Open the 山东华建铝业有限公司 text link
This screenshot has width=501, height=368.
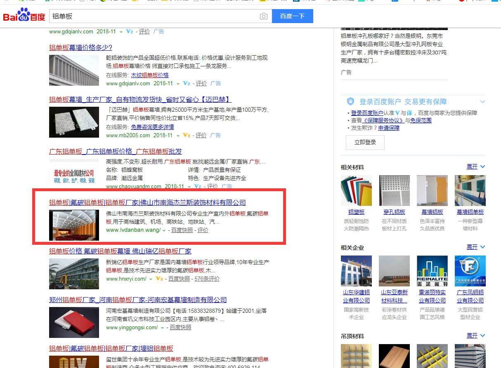point(356,296)
